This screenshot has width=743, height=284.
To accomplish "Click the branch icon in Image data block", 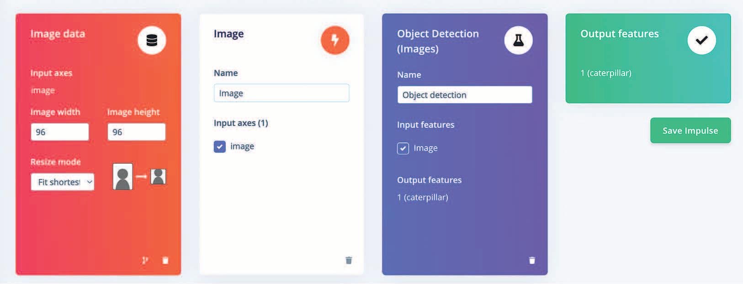I will point(145,260).
